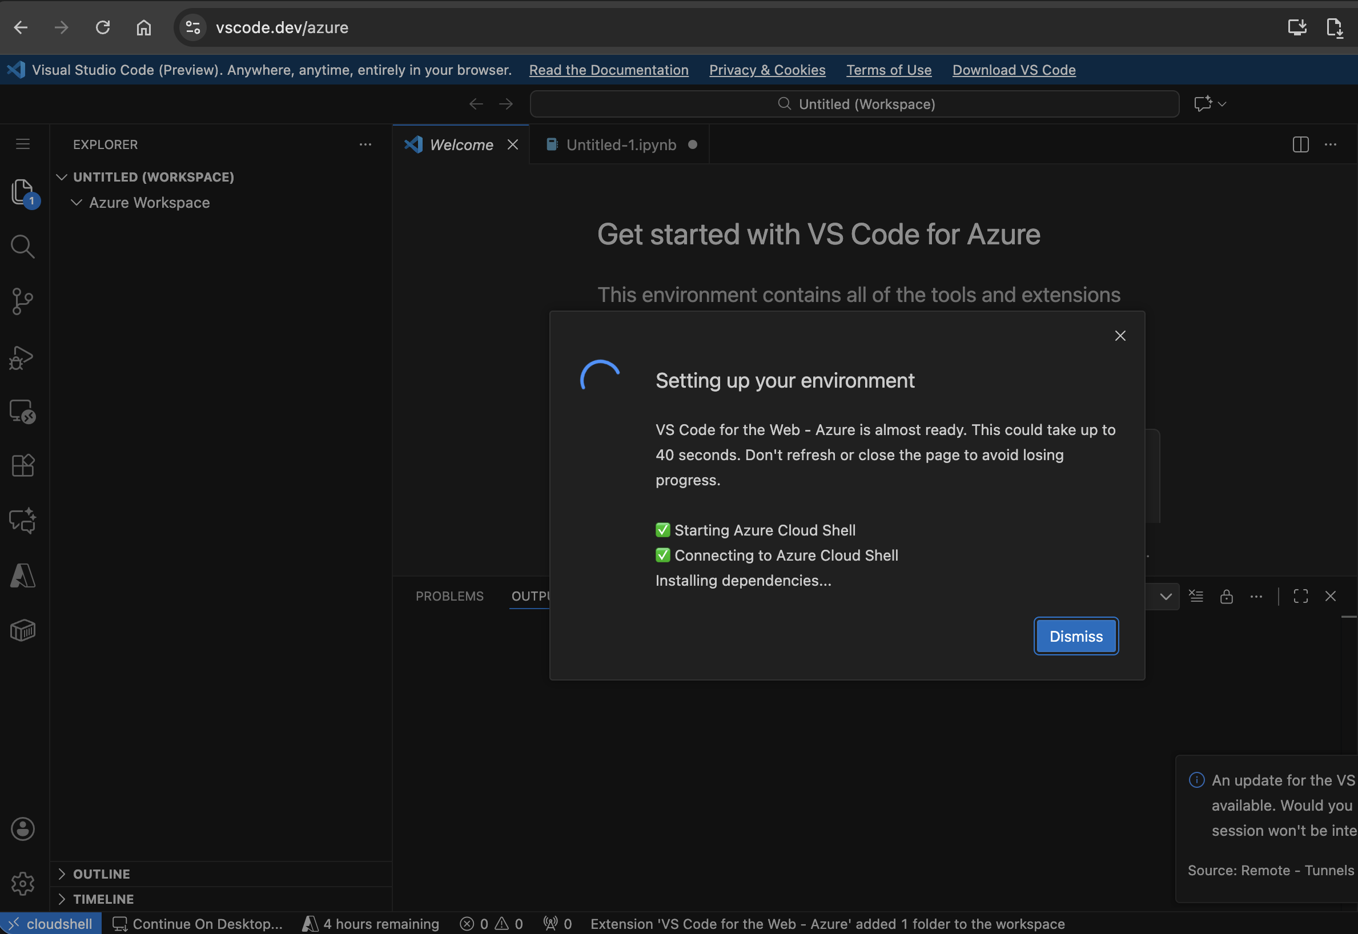This screenshot has height=934, width=1358.
Task: Toggle panel scroll lock
Action: 1226,596
